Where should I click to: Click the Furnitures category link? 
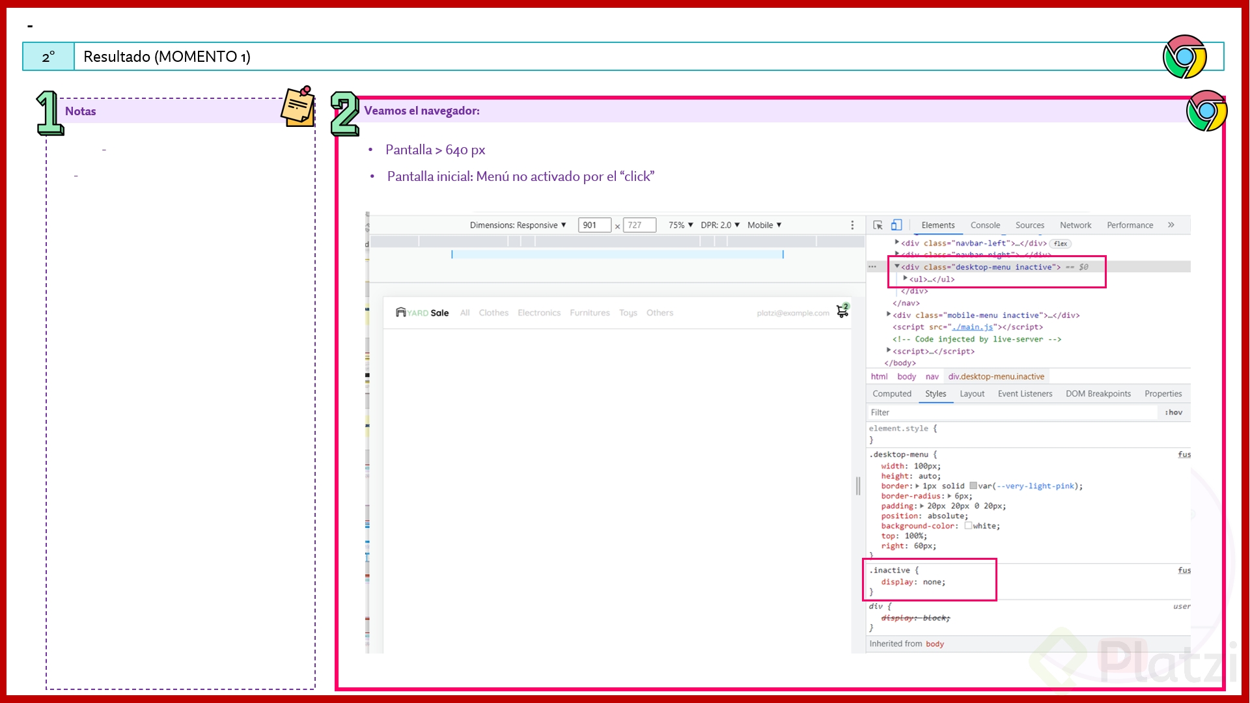point(590,313)
